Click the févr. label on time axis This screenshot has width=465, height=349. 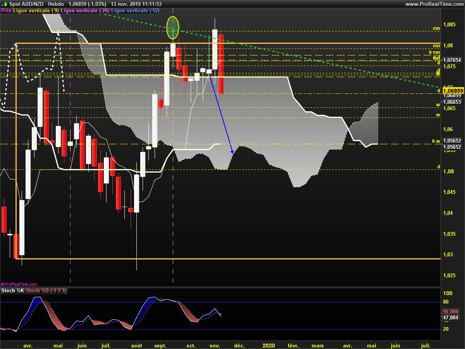[293, 346]
